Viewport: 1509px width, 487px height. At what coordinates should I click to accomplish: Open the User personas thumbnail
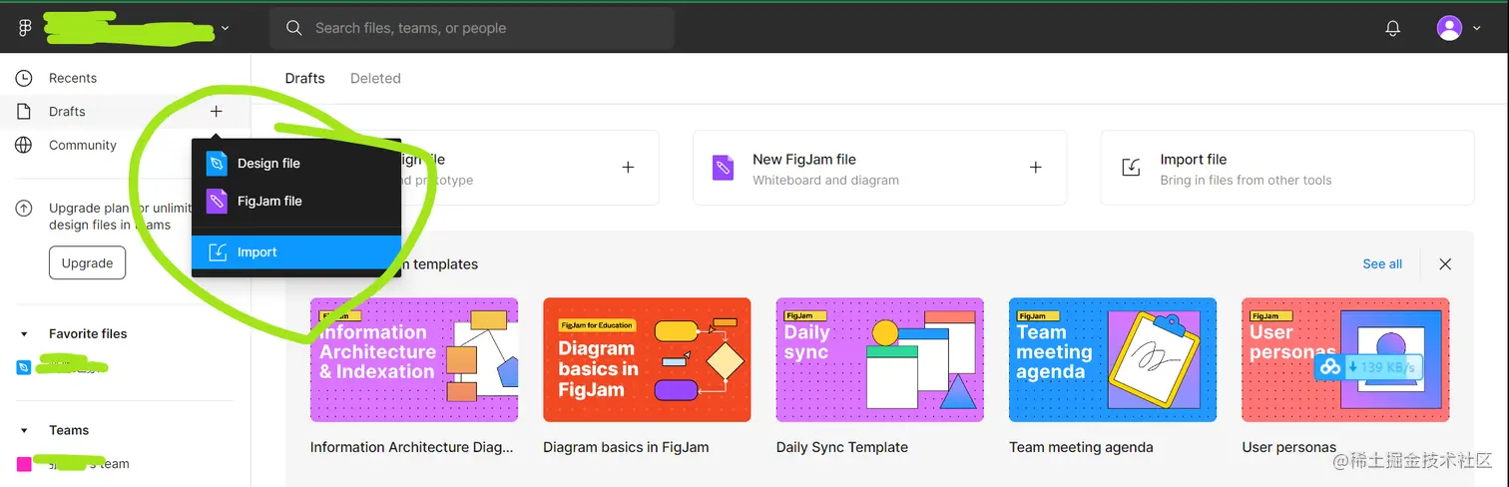[x=1345, y=360]
